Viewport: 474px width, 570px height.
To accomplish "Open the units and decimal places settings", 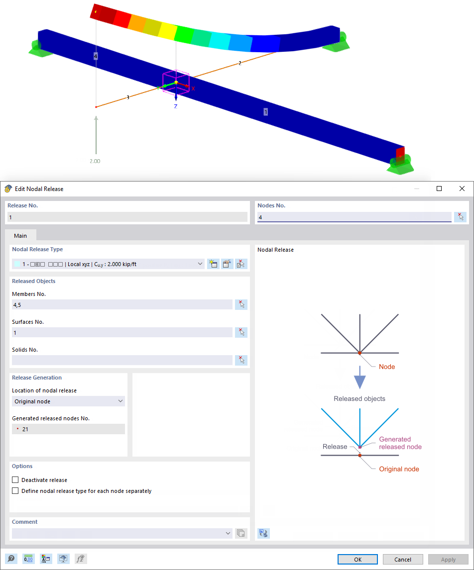I will (28, 559).
